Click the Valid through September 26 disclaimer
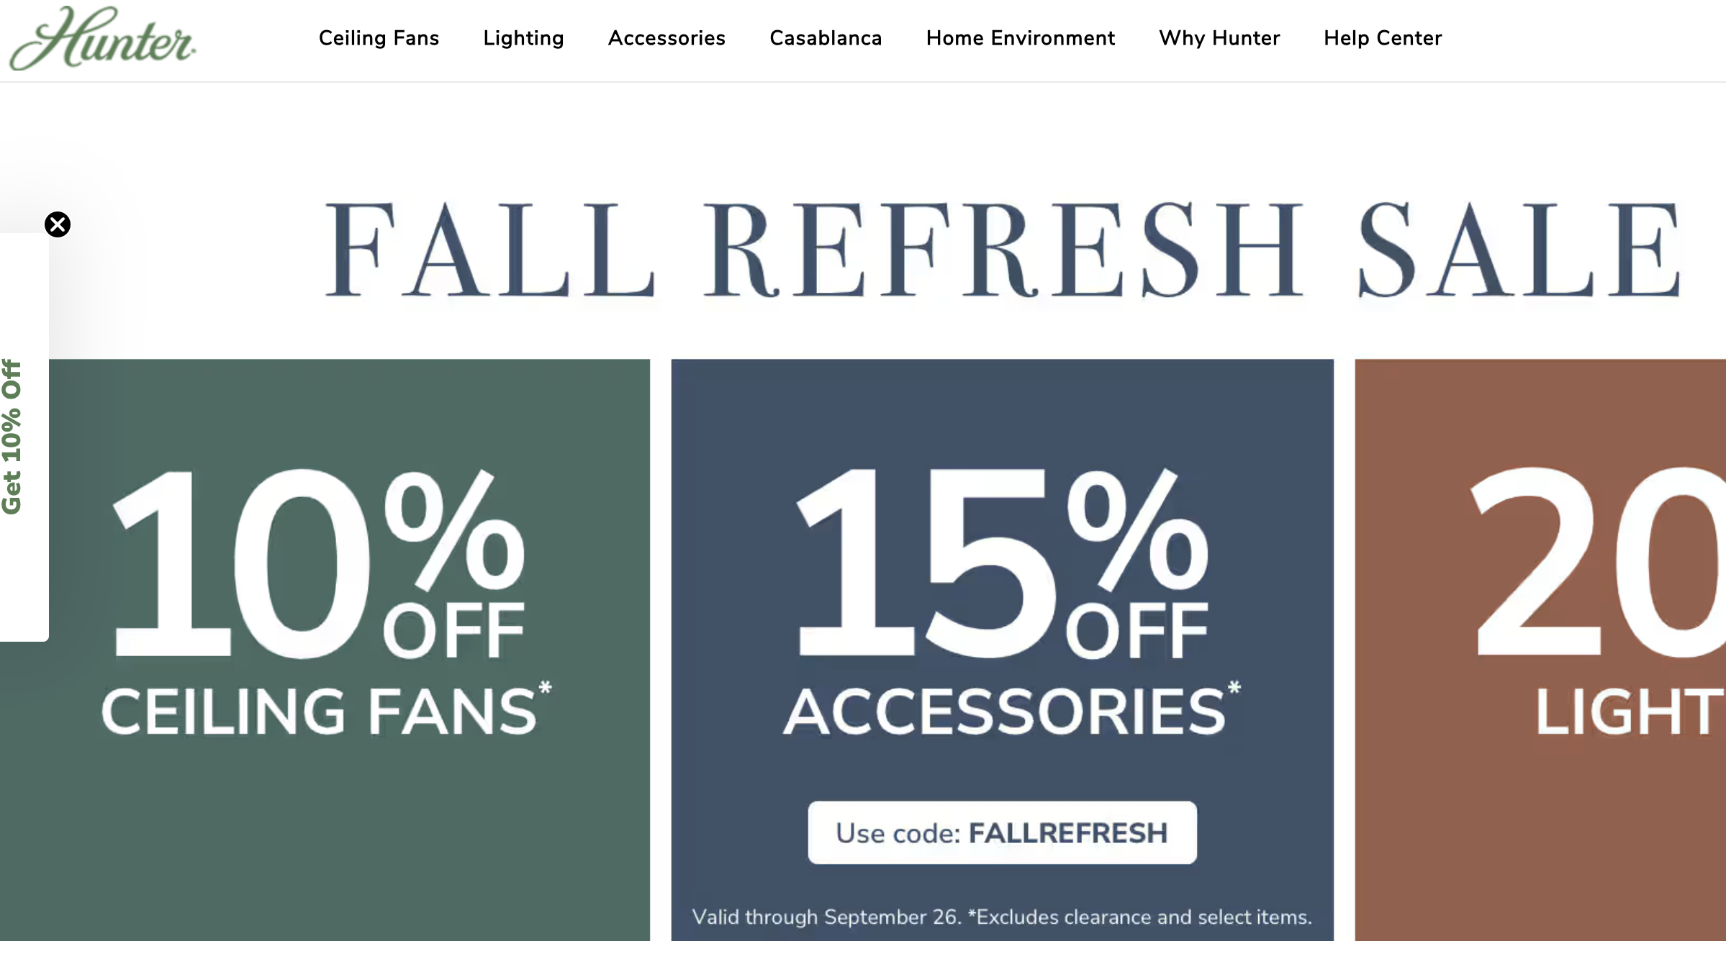Image resolution: width=1726 pixels, height=964 pixels. (x=1002, y=917)
